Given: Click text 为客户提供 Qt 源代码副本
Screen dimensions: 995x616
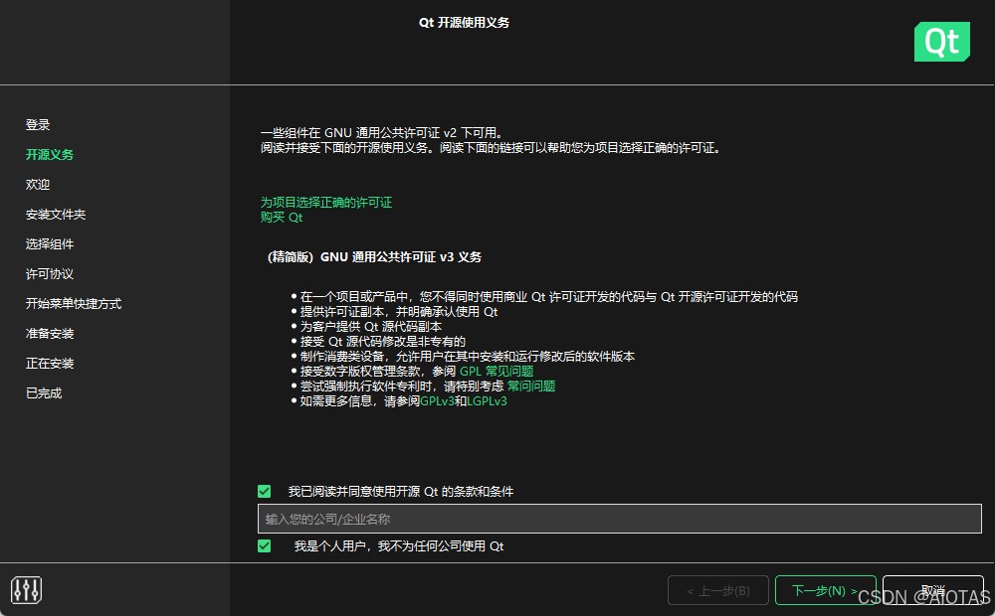Looking at the screenshot, I should tap(370, 326).
